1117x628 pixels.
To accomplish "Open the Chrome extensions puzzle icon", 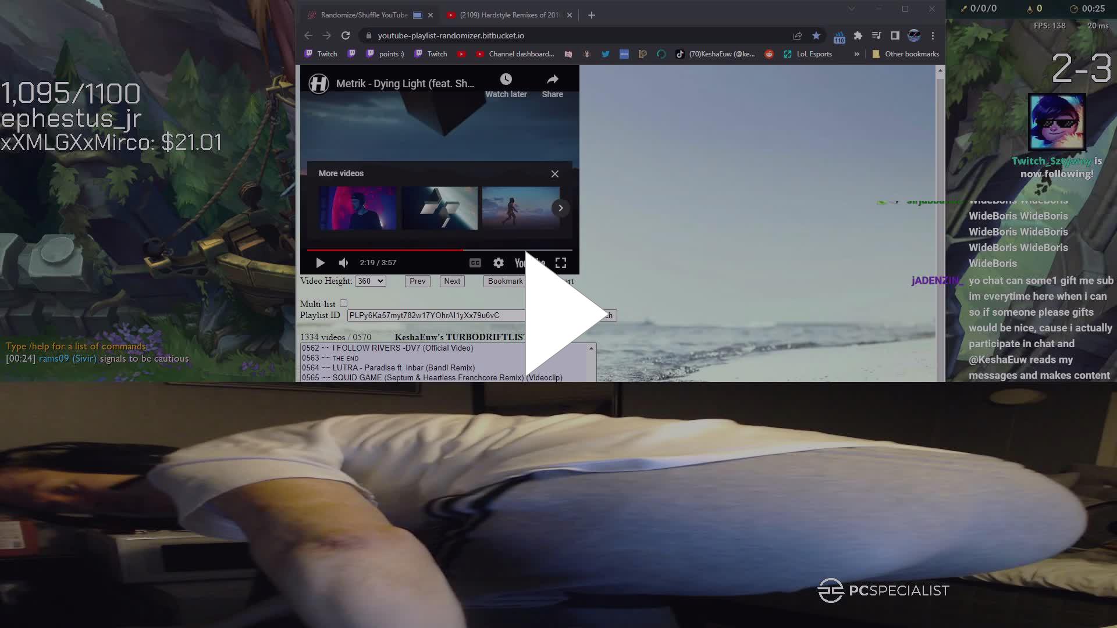I will [x=858, y=35].
